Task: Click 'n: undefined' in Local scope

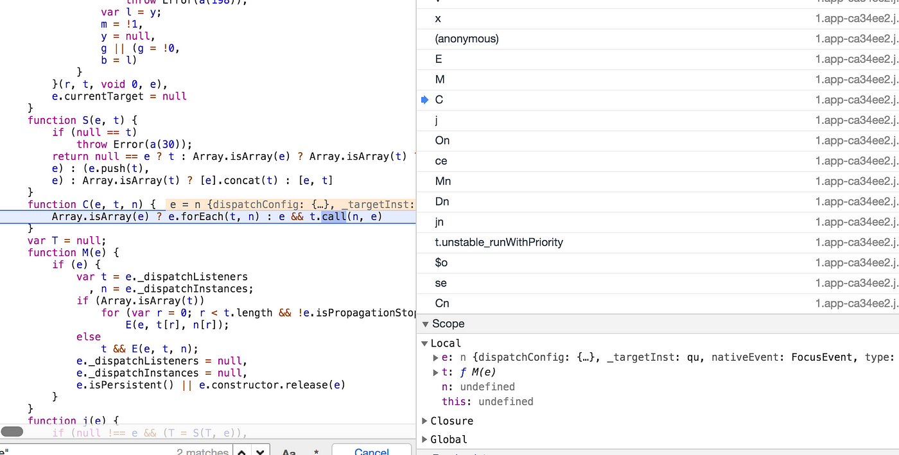Action: coord(478,387)
